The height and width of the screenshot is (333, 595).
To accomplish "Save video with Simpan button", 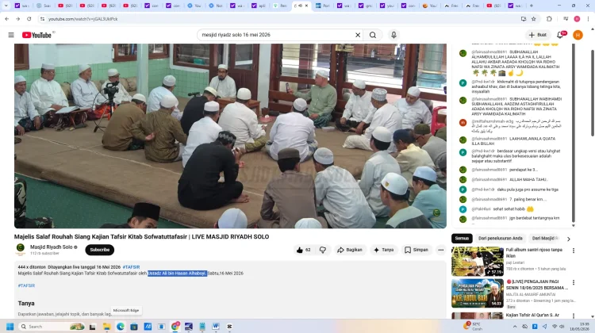I will coord(416,250).
